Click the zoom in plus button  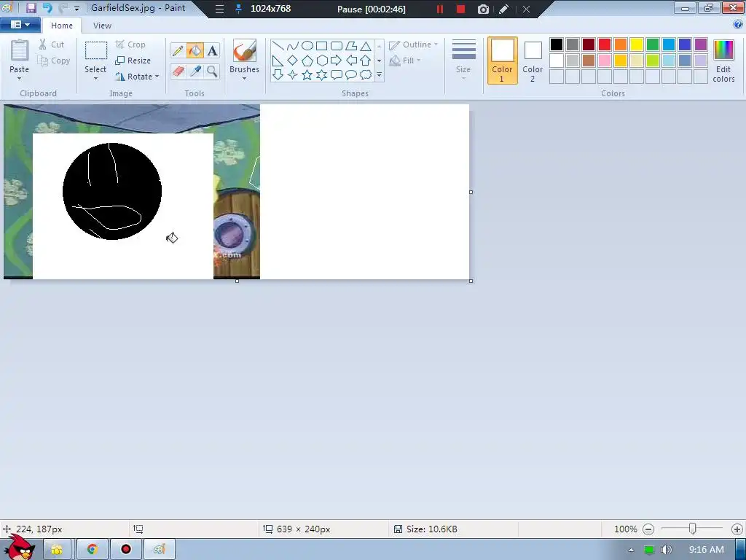pyautogui.click(x=737, y=529)
